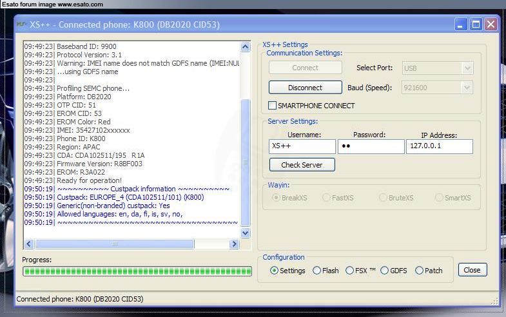The image size is (506, 317).
Task: Switch to the FSX configuration mode
Action: point(350,271)
